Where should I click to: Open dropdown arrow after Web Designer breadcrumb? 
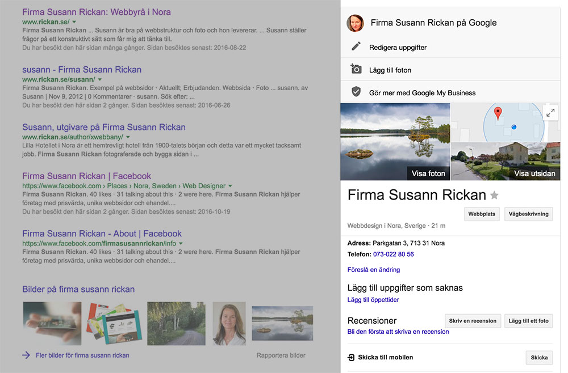coord(229,186)
